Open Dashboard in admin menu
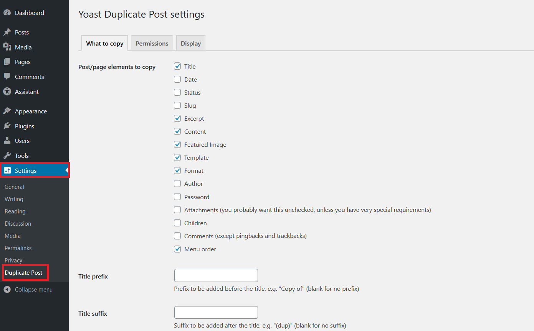534x331 pixels. 30,13
